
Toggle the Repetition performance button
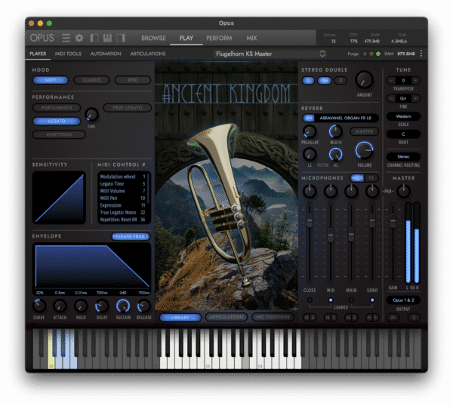59,134
